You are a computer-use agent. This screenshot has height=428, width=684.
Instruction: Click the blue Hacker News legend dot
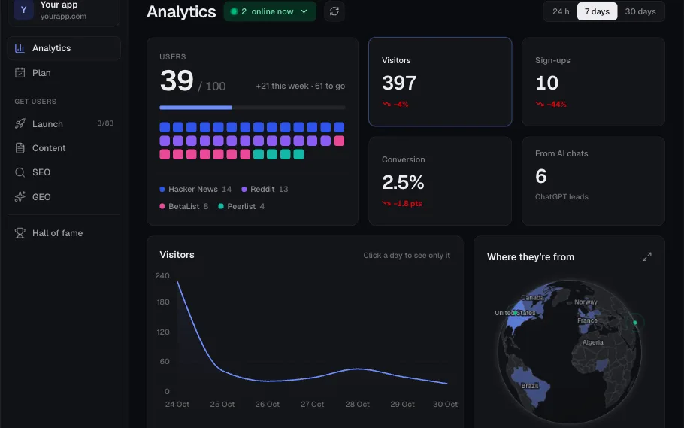pyautogui.click(x=162, y=189)
